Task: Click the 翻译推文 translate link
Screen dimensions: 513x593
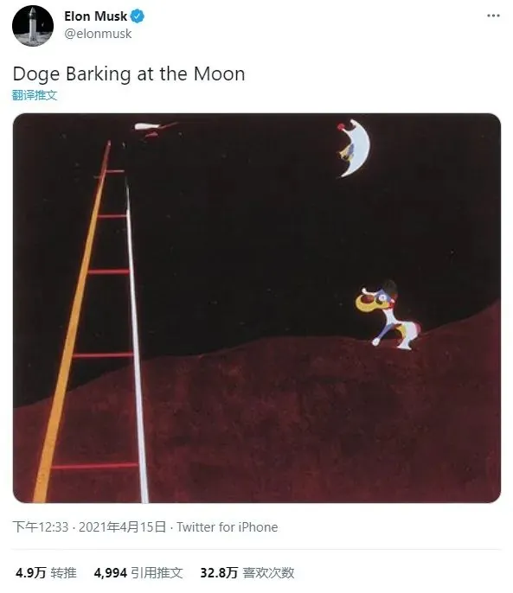Action: pyautogui.click(x=35, y=95)
